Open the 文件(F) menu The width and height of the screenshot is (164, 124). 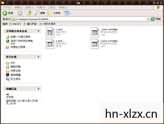(7, 7)
